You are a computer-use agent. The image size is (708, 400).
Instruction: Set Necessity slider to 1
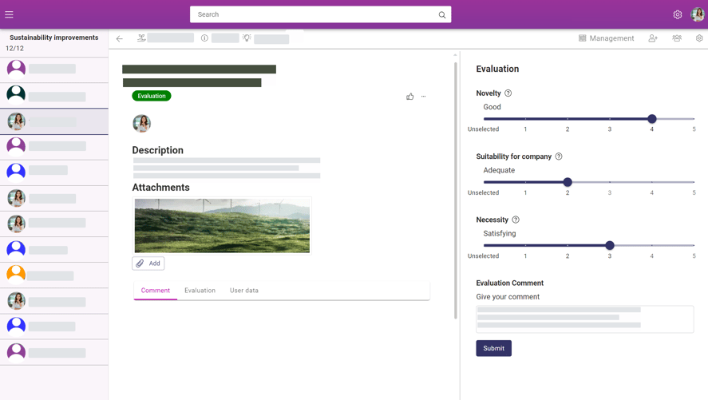pyautogui.click(x=525, y=245)
